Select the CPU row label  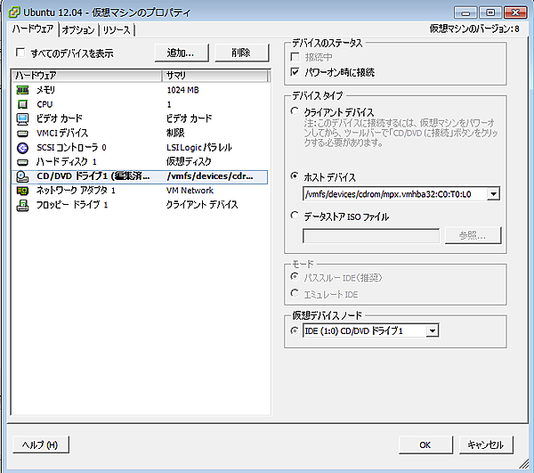click(44, 104)
